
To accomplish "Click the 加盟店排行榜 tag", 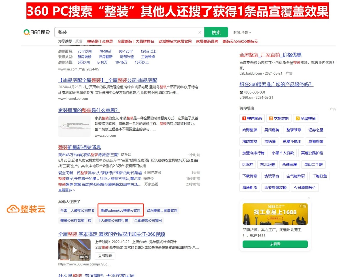I will 253,153.
